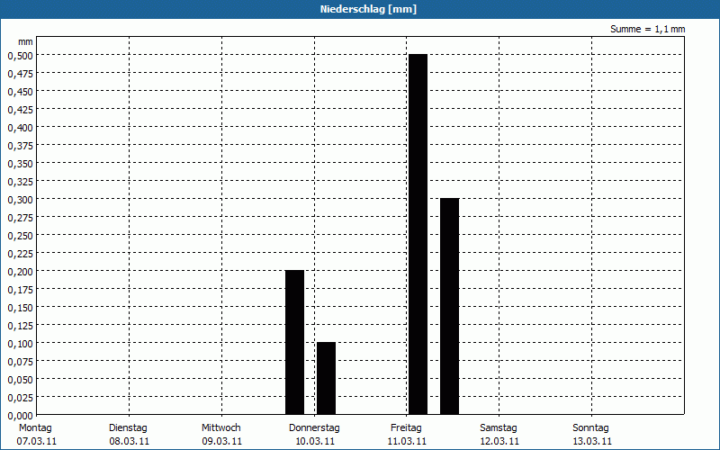Image resolution: width=720 pixels, height=450 pixels.
Task: Click the 0,225 axis value
Action: point(21,254)
